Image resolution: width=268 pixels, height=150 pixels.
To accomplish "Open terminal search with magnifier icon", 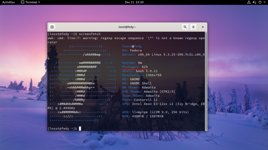I will tap(185, 27).
